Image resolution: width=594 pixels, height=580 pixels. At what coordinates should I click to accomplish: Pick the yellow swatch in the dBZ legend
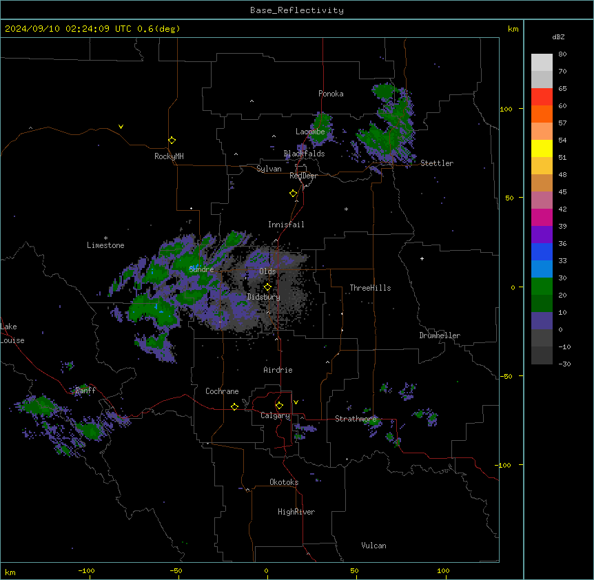pyautogui.click(x=542, y=148)
